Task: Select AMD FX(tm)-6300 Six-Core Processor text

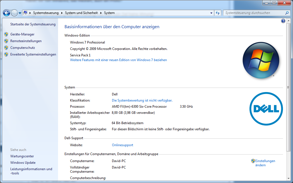Action: click(x=139, y=107)
